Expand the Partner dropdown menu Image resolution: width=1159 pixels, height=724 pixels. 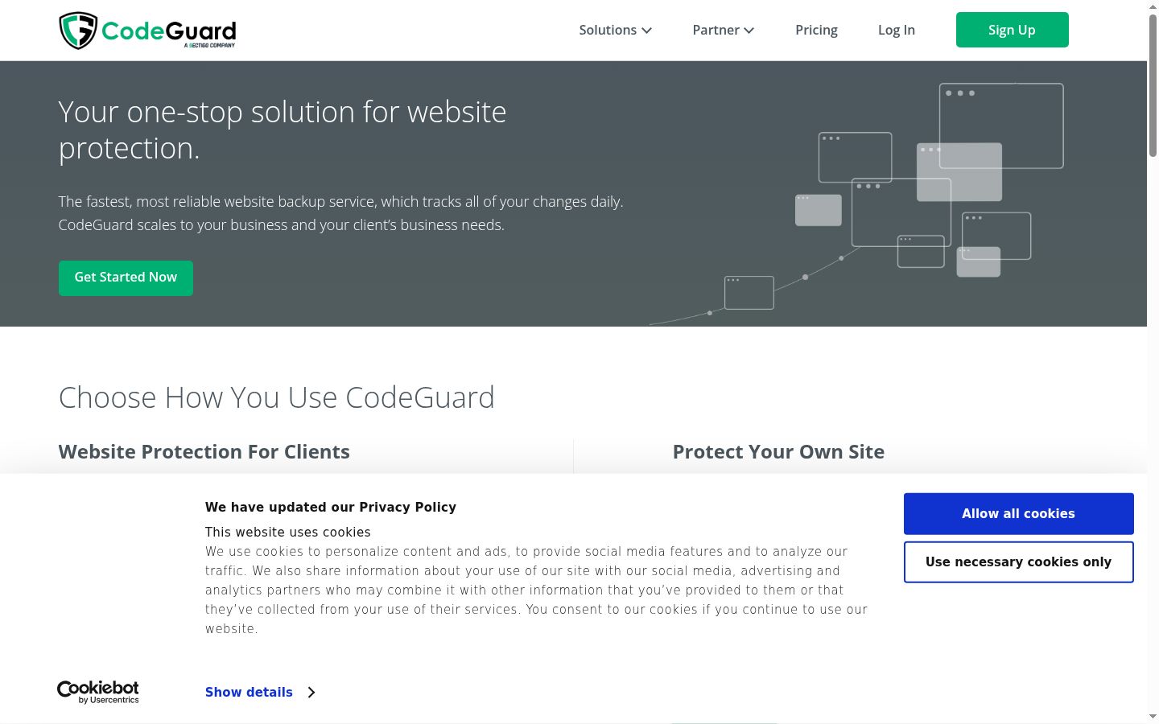coord(724,30)
